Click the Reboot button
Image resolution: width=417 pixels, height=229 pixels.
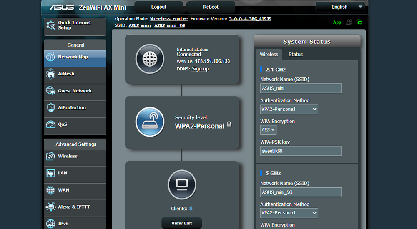(x=211, y=7)
